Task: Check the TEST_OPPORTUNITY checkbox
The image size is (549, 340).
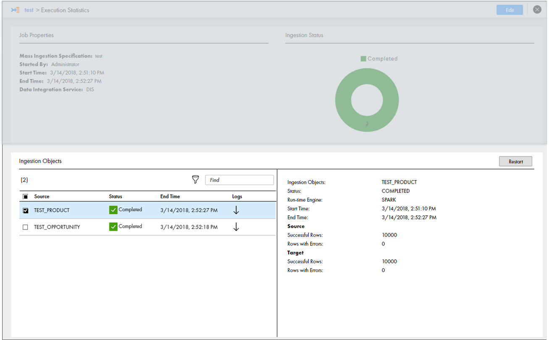Action: (x=26, y=227)
